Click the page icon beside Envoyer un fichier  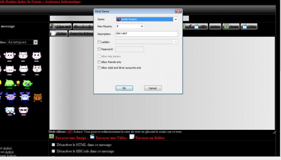[x=132, y=137]
